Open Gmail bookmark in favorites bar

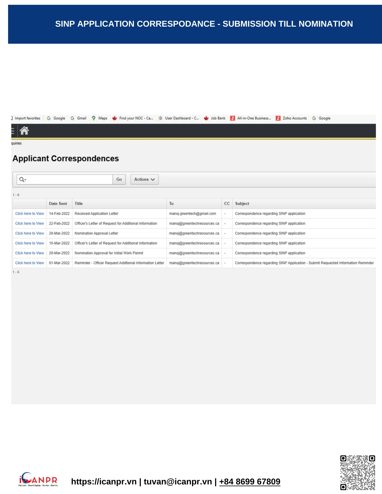78,118
